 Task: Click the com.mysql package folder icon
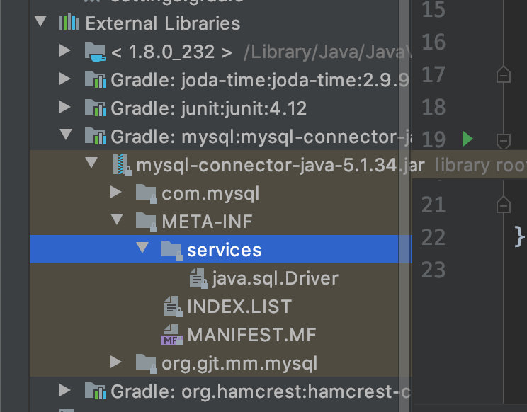[x=146, y=194]
